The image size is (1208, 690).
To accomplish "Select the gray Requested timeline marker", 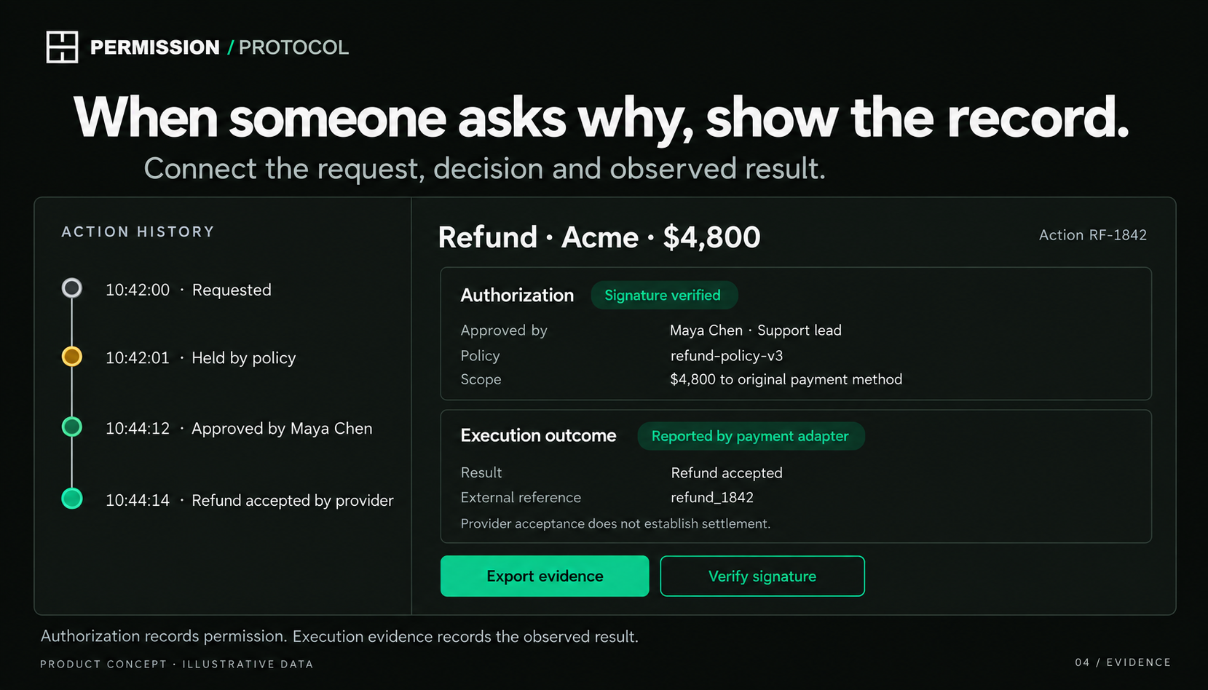I will coord(71,288).
